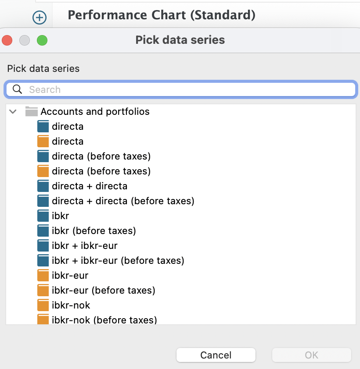
Task: Choose directa + directa (before taxes)
Action: (x=123, y=201)
